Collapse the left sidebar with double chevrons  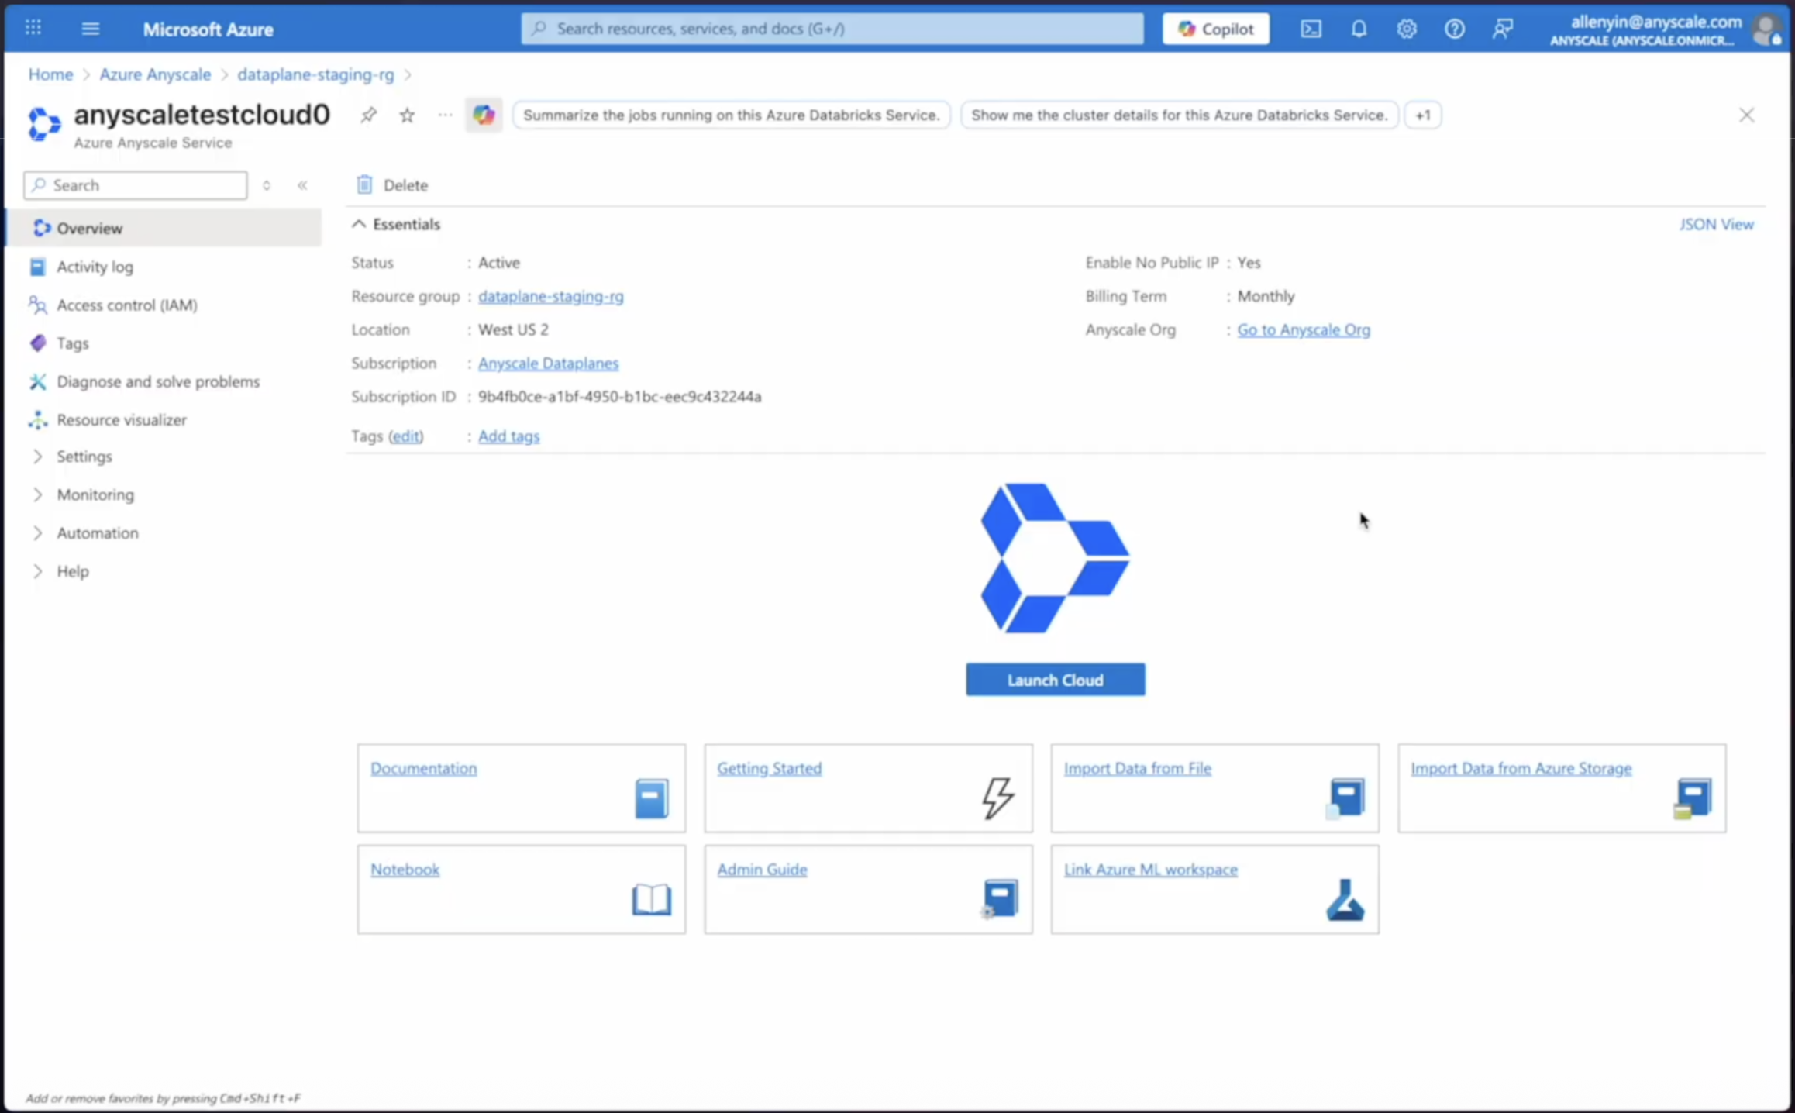302,184
